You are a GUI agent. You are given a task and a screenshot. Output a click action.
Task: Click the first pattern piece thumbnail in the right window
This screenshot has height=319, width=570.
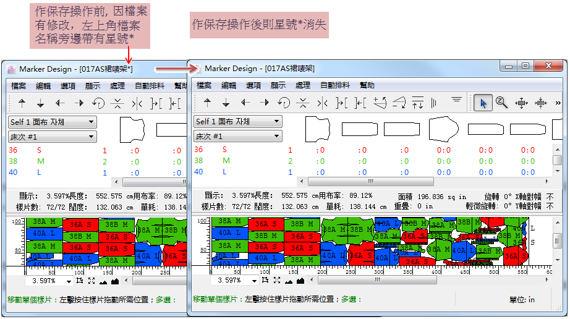point(319,129)
